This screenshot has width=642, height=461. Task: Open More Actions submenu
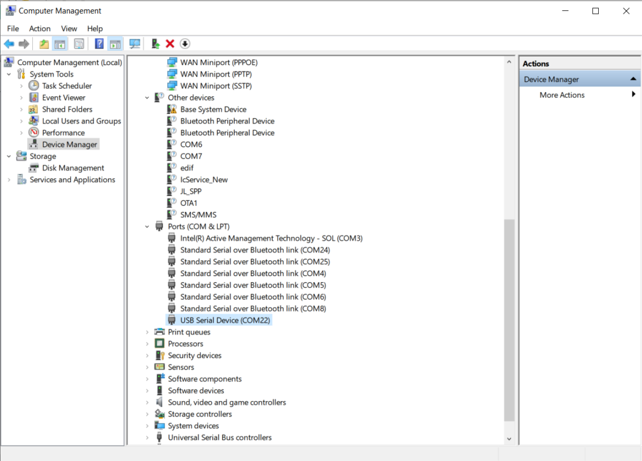click(x=562, y=95)
